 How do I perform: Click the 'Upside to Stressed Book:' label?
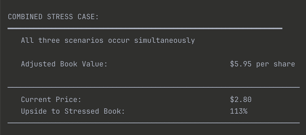pyautogui.click(x=73, y=111)
